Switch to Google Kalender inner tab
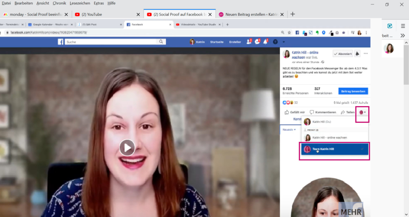 pyautogui.click(x=50, y=25)
